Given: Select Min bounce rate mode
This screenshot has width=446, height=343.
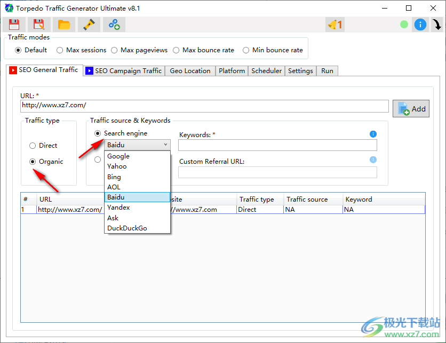Looking at the screenshot, I should (273, 50).
